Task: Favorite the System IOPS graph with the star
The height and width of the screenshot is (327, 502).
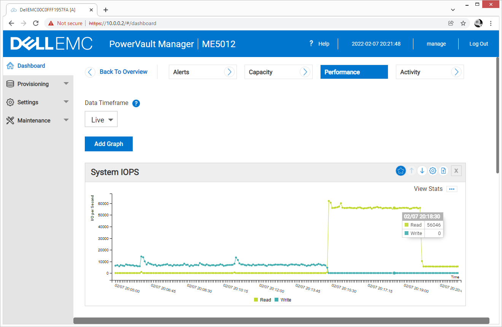Action: tap(400, 171)
